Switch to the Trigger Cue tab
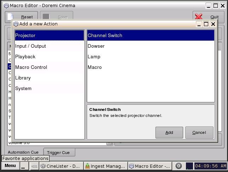228x172 pixels. (x=59, y=153)
